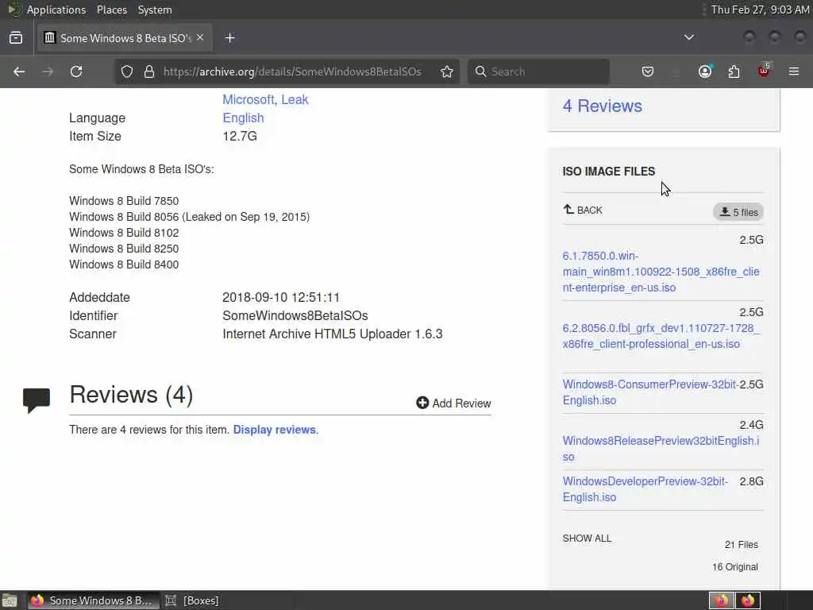Click the Item Size value 12.7G
This screenshot has height=610, width=813.
coord(240,136)
